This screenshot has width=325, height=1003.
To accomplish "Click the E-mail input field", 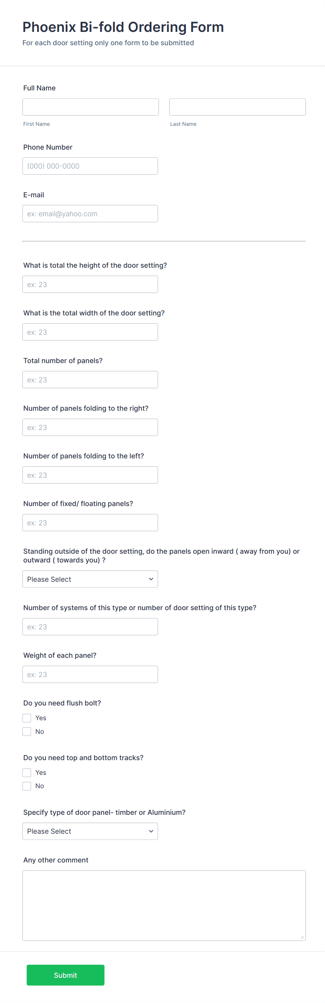I will 90,213.
